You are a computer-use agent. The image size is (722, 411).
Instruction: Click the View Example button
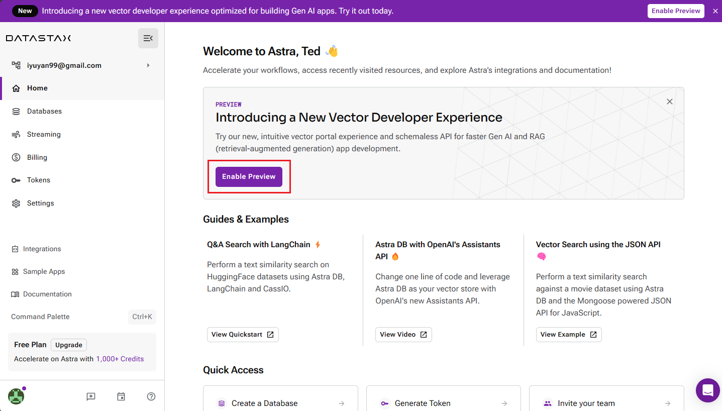tap(569, 335)
